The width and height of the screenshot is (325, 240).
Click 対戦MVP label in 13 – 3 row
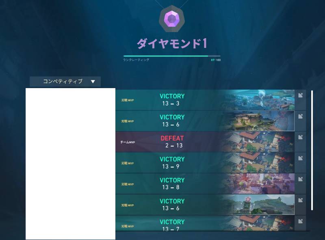point(128,100)
